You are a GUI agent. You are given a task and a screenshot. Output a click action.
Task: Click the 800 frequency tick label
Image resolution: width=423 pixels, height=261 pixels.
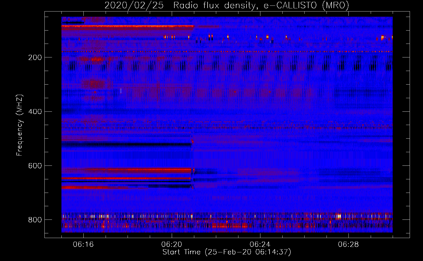coord(35,220)
